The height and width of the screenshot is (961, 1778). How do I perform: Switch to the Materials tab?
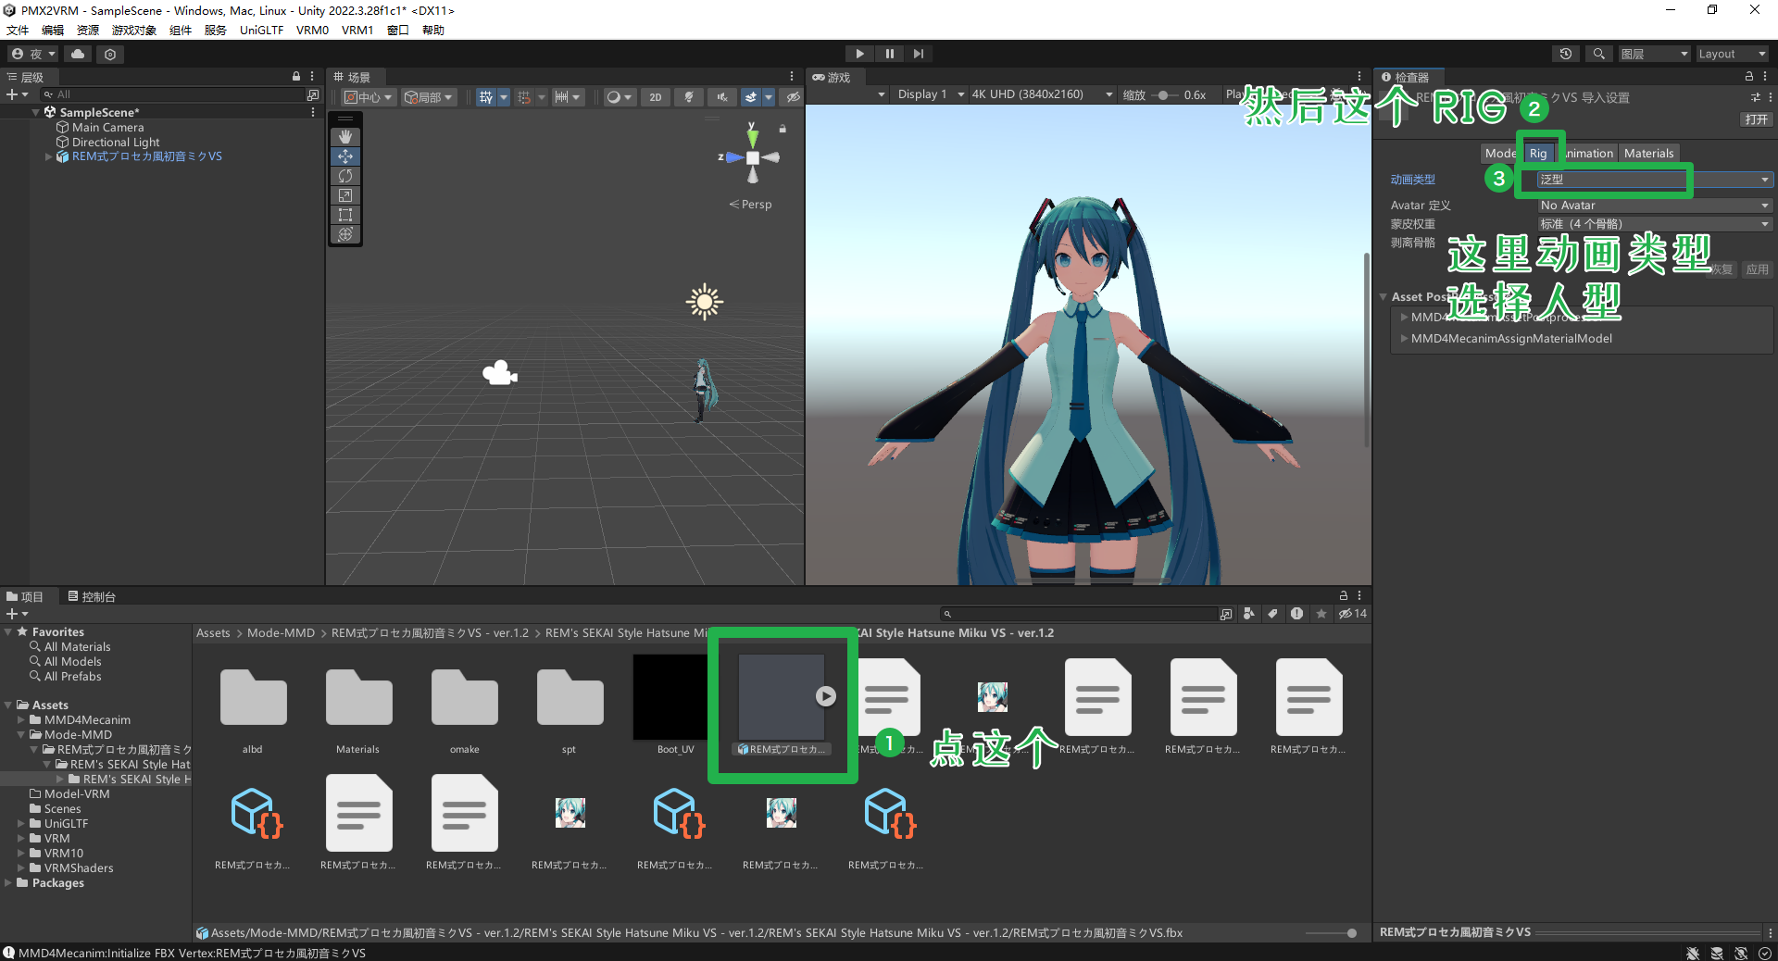[x=1648, y=154]
